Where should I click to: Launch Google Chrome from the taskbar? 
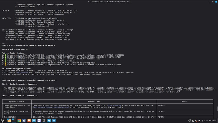[19, 121]
